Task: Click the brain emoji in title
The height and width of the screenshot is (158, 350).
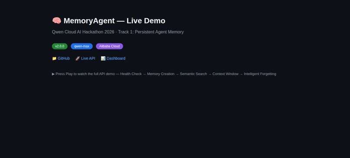Action: [57, 20]
